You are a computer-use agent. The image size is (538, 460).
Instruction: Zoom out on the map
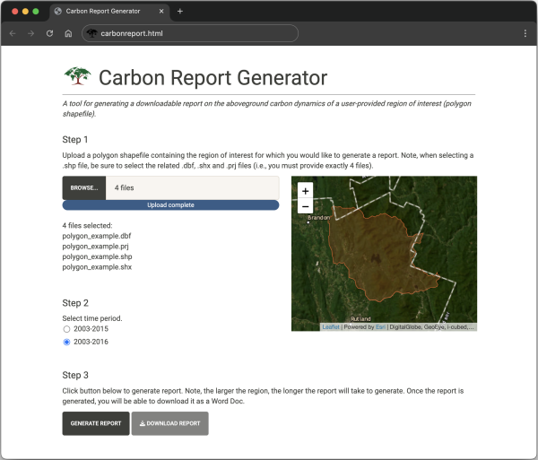(x=306, y=206)
